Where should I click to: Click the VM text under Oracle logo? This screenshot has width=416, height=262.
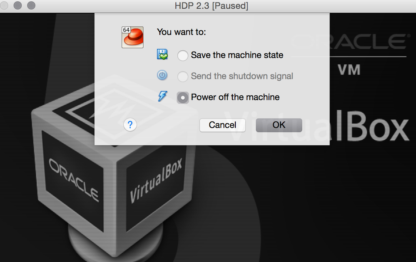pos(349,70)
